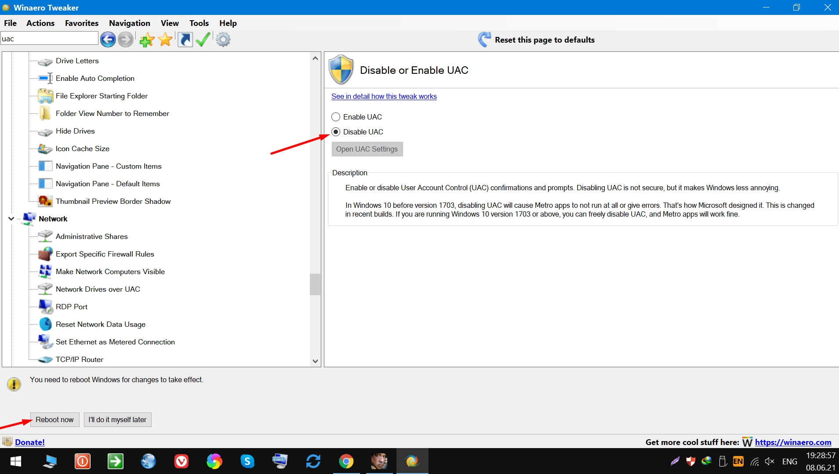
Task: Open 'See in detail how this tweak works' link
Action: point(384,96)
